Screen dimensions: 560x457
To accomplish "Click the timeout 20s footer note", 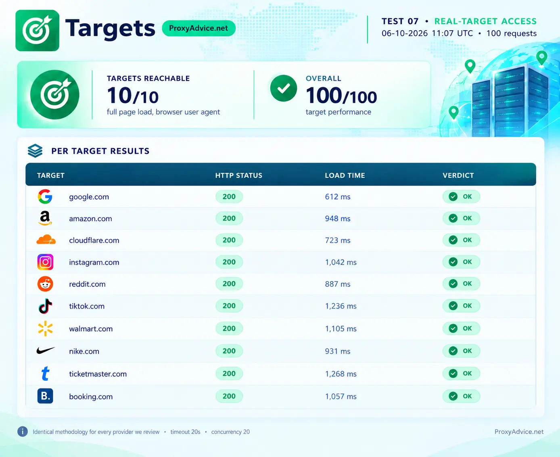I will [x=185, y=432].
